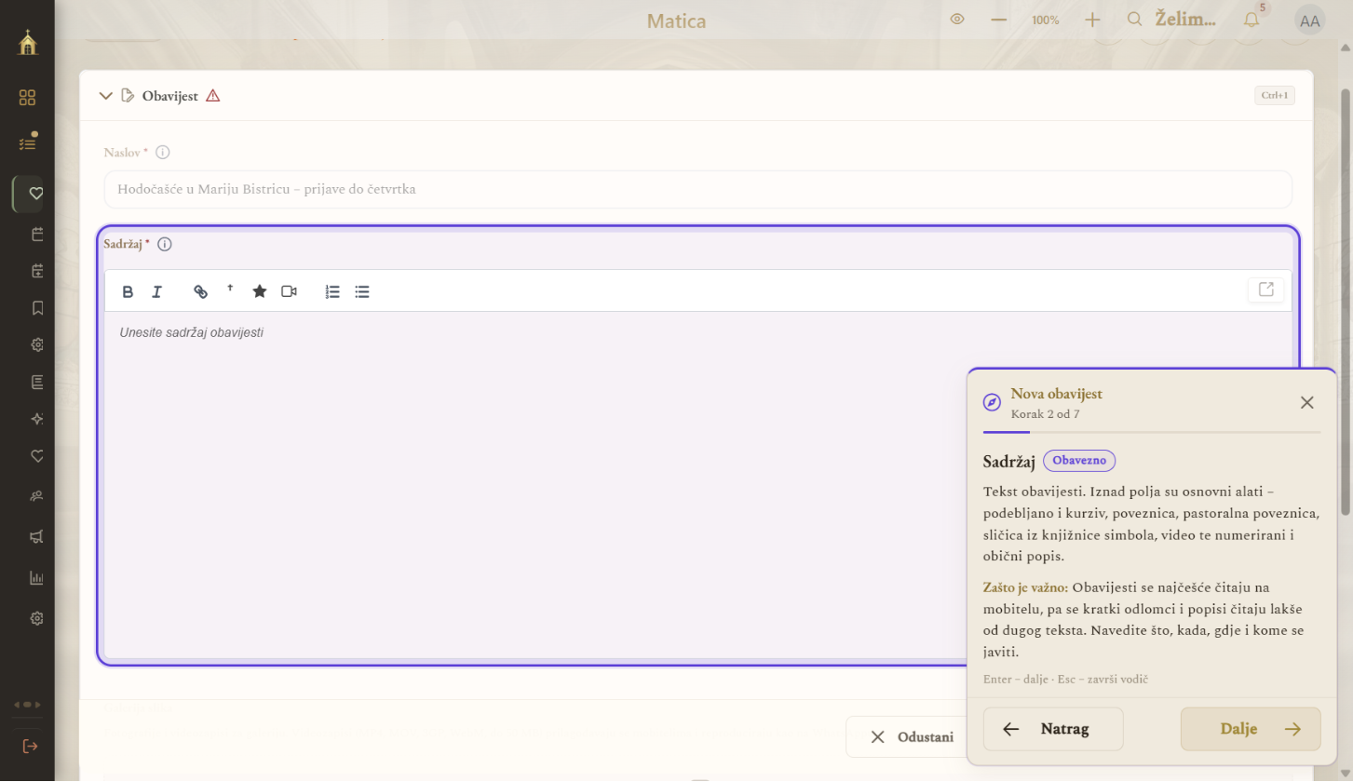Click the Natrag button in the guide
Viewport: 1353px width, 782px height.
1053,729
